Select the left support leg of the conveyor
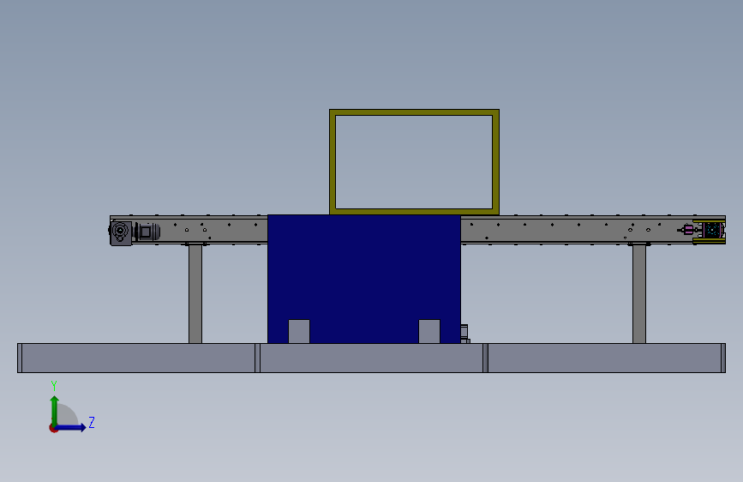This screenshot has width=743, height=482. [x=195, y=293]
